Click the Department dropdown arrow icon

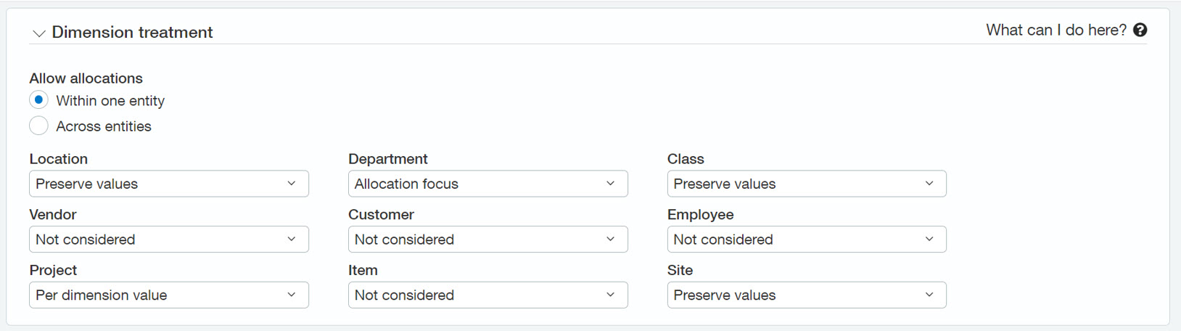tap(610, 184)
